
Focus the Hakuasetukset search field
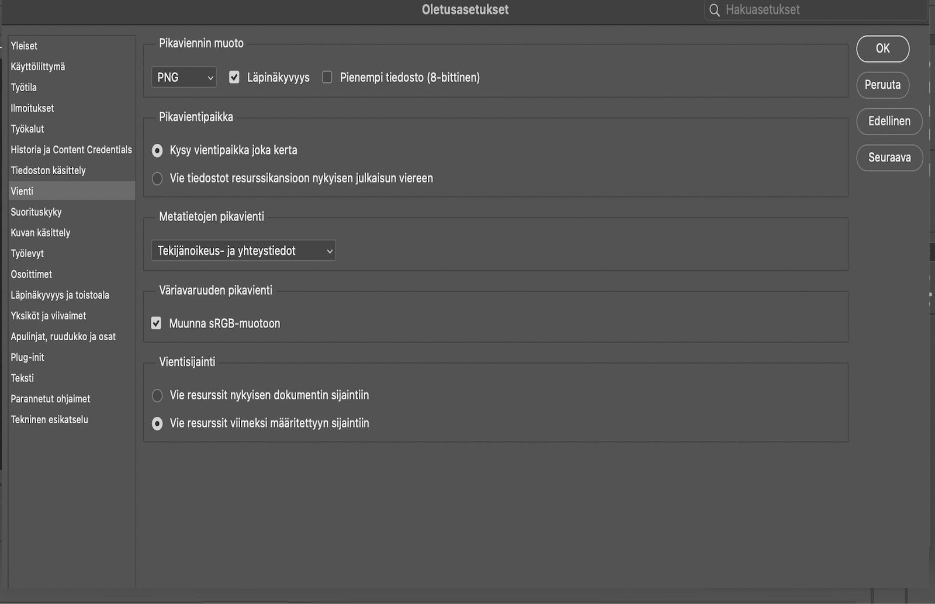(x=816, y=10)
